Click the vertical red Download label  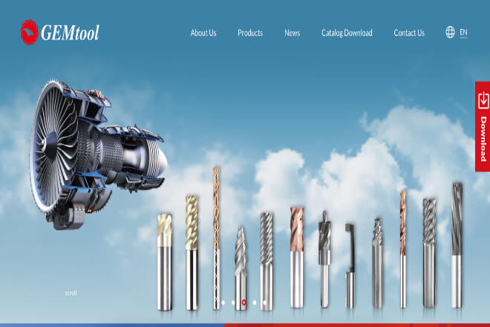(x=483, y=139)
